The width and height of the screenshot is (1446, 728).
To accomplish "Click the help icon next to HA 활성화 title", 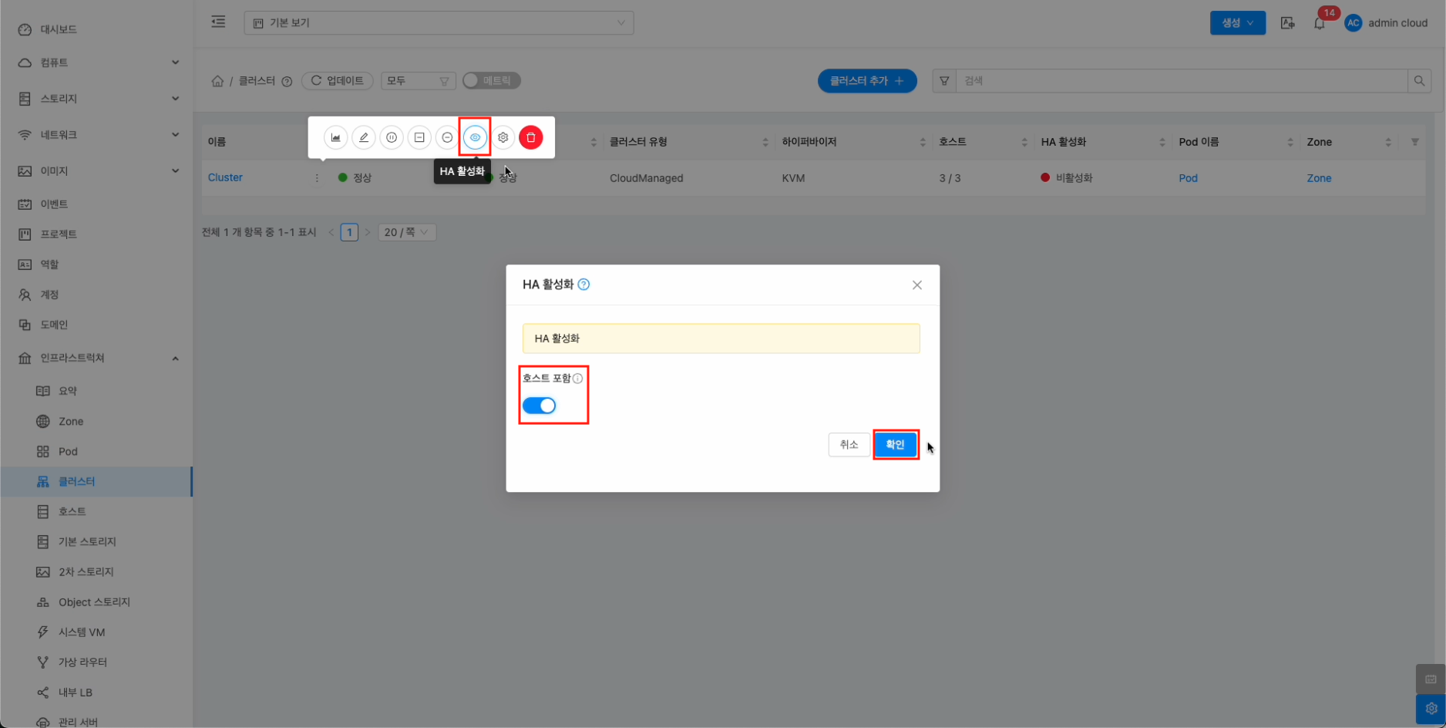I will (x=584, y=285).
